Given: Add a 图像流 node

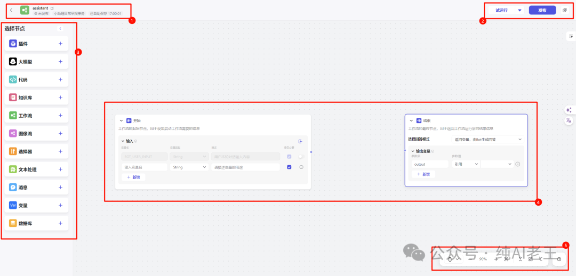Looking at the screenshot, I should coord(61,134).
